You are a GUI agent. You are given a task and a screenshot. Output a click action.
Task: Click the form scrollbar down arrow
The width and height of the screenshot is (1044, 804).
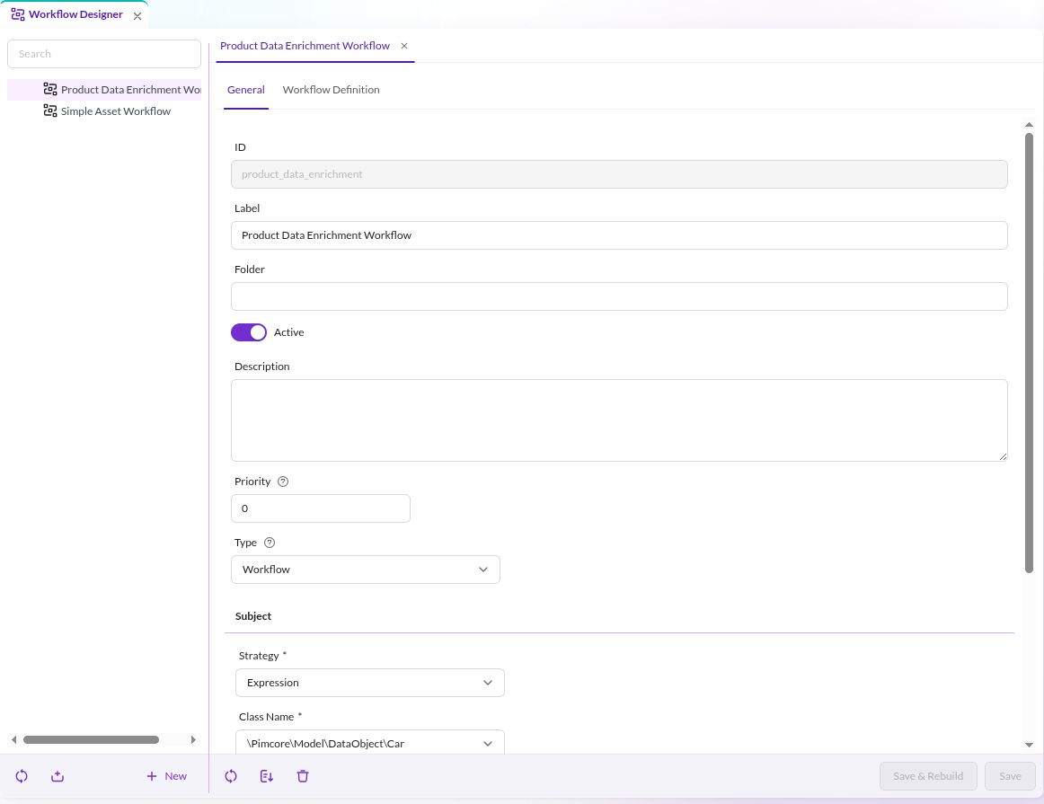tap(1029, 745)
